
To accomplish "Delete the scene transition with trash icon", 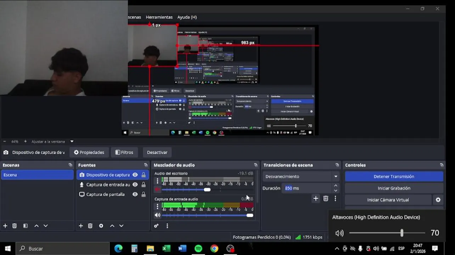I will (x=326, y=199).
